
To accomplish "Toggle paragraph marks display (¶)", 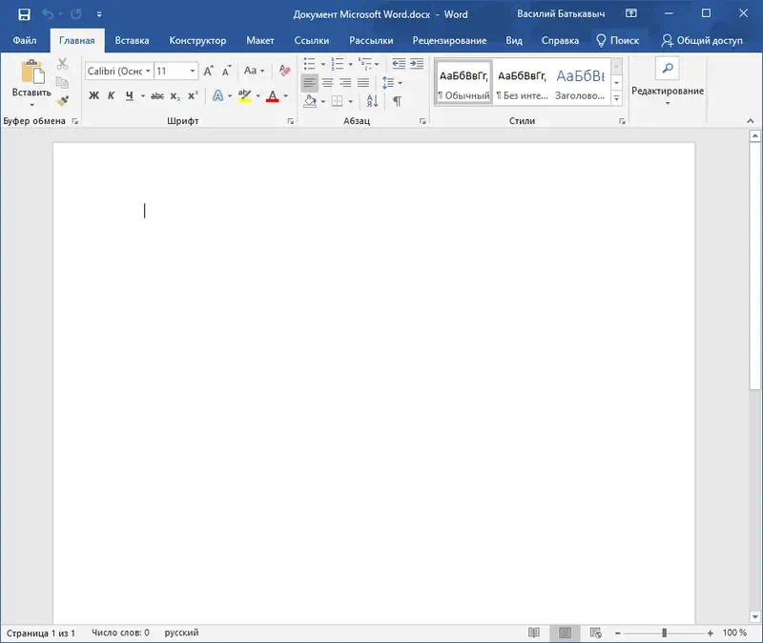I will (x=397, y=101).
